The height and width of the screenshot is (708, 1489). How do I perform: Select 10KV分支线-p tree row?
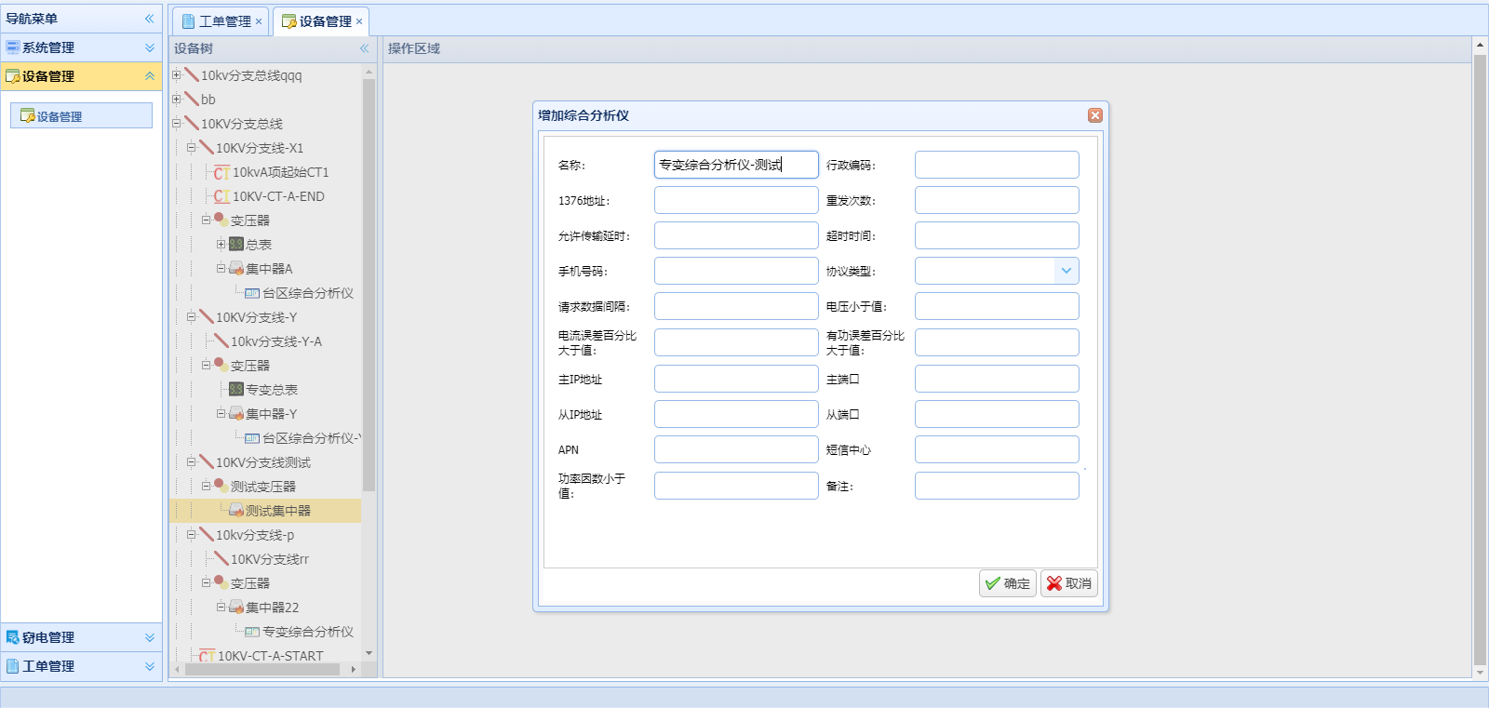tap(265, 535)
